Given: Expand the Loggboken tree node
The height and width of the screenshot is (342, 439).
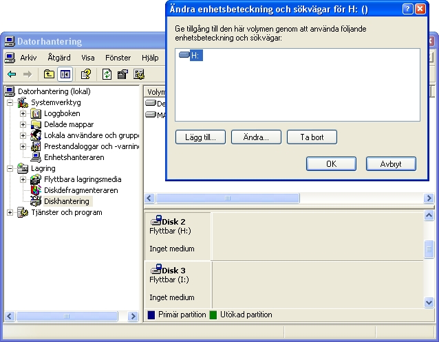Looking at the screenshot, I should pyautogui.click(x=23, y=113).
